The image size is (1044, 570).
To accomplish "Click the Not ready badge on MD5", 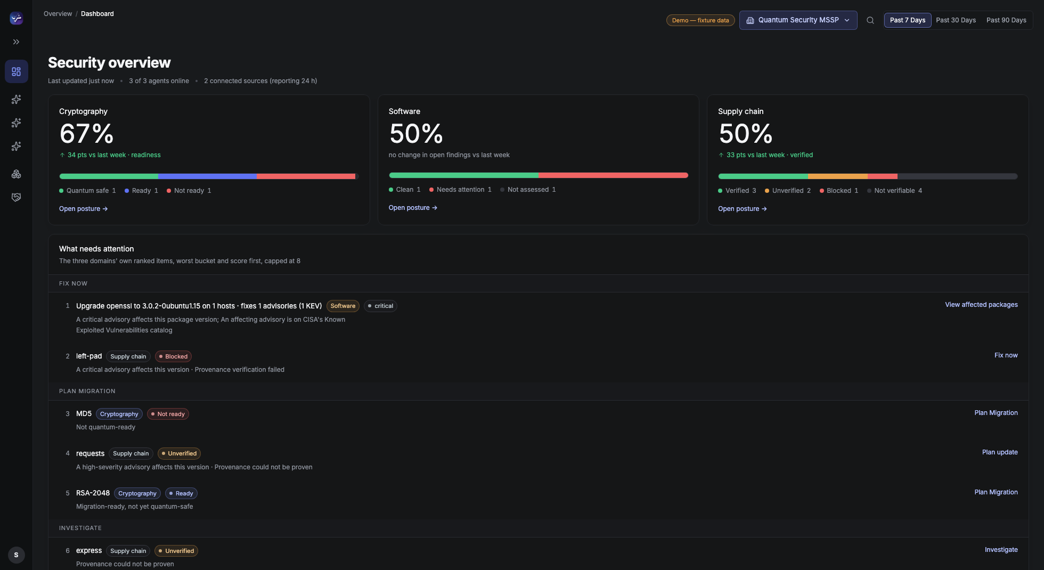I will [168, 414].
